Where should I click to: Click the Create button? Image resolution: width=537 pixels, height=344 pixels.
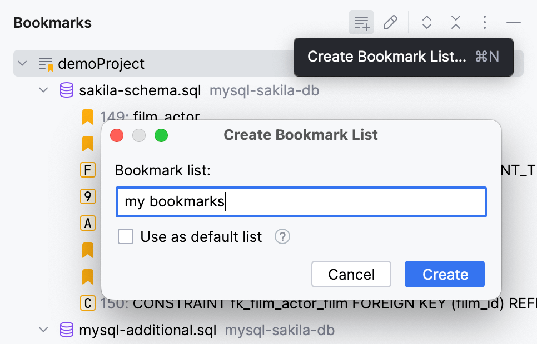tap(444, 274)
